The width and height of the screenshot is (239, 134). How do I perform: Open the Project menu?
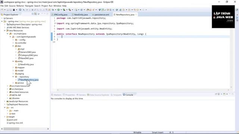(x=45, y=6)
